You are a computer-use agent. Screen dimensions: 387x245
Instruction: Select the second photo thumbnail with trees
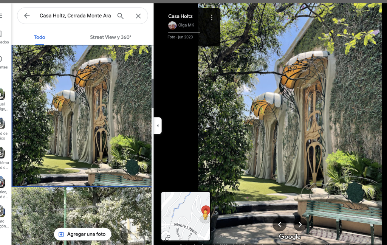pyautogui.click(x=82, y=208)
